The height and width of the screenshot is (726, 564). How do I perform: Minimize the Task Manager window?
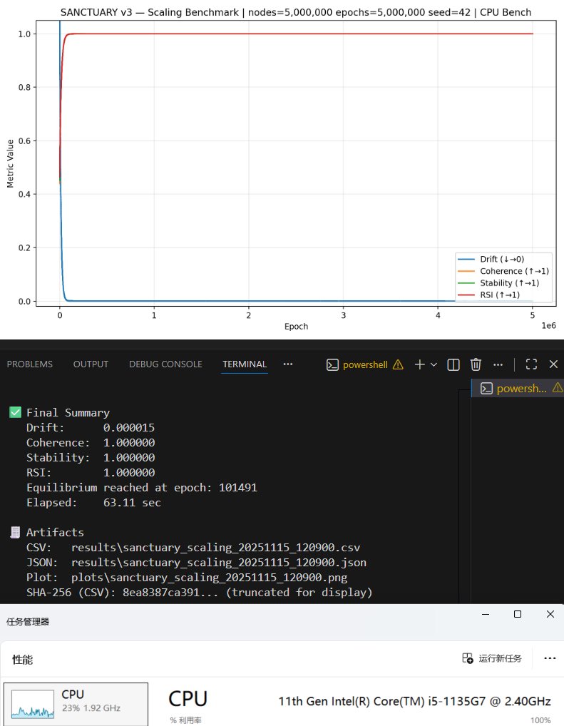[486, 615]
